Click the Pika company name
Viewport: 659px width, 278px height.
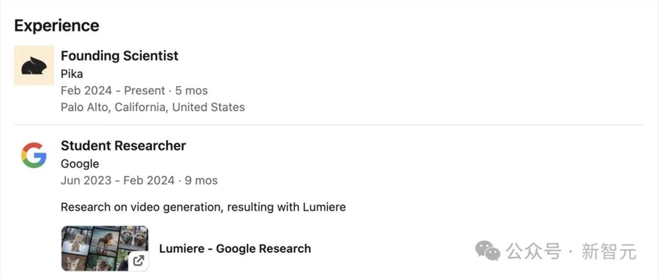pos(72,74)
